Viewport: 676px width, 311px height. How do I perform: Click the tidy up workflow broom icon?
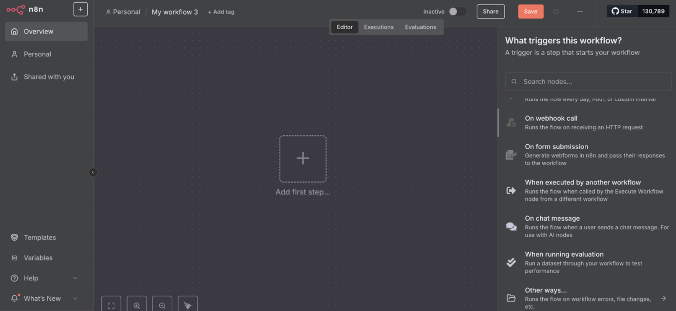click(x=188, y=305)
